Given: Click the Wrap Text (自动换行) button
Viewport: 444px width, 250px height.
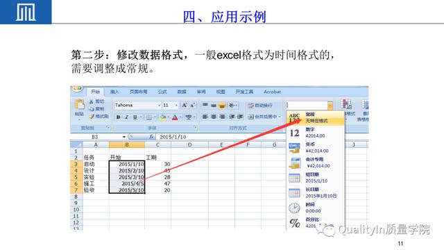Looking at the screenshot, I should (x=260, y=106).
